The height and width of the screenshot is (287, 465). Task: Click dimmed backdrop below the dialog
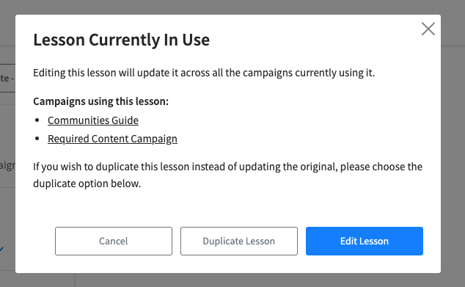coord(232,280)
